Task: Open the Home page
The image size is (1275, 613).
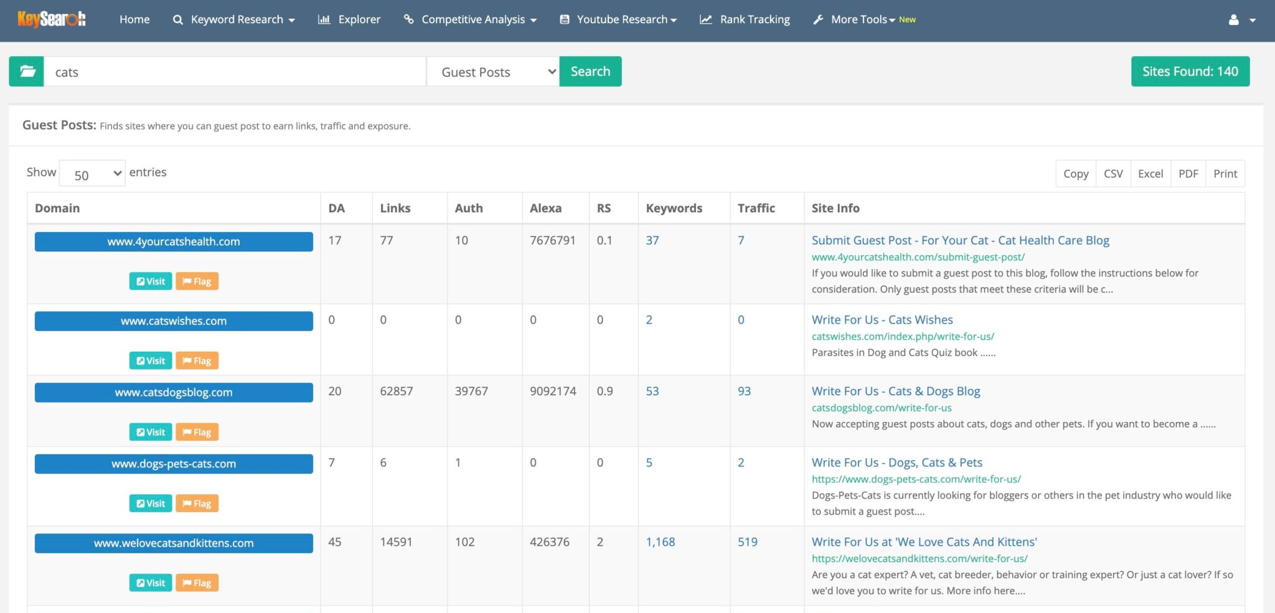Action: tap(134, 19)
